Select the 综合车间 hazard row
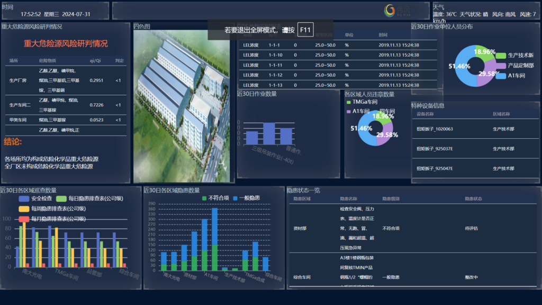The width and height of the screenshot is (542, 305). click(x=413, y=270)
